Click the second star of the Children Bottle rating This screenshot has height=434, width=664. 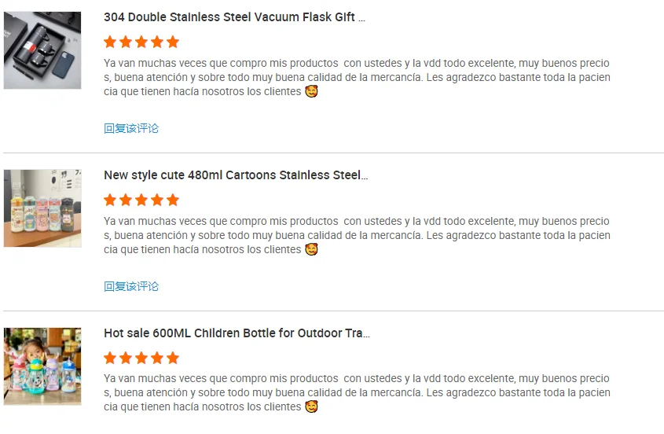[x=126, y=358]
